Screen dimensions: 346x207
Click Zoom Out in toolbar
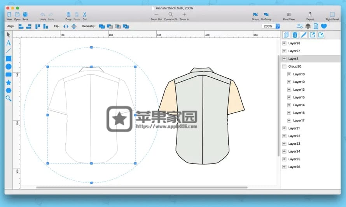click(x=156, y=14)
